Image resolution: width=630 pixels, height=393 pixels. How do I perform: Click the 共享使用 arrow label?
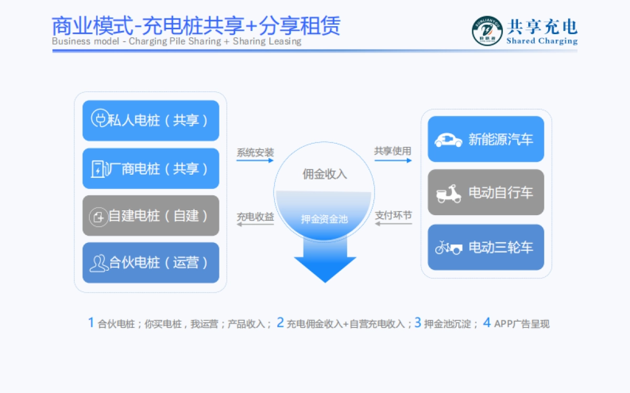click(394, 150)
